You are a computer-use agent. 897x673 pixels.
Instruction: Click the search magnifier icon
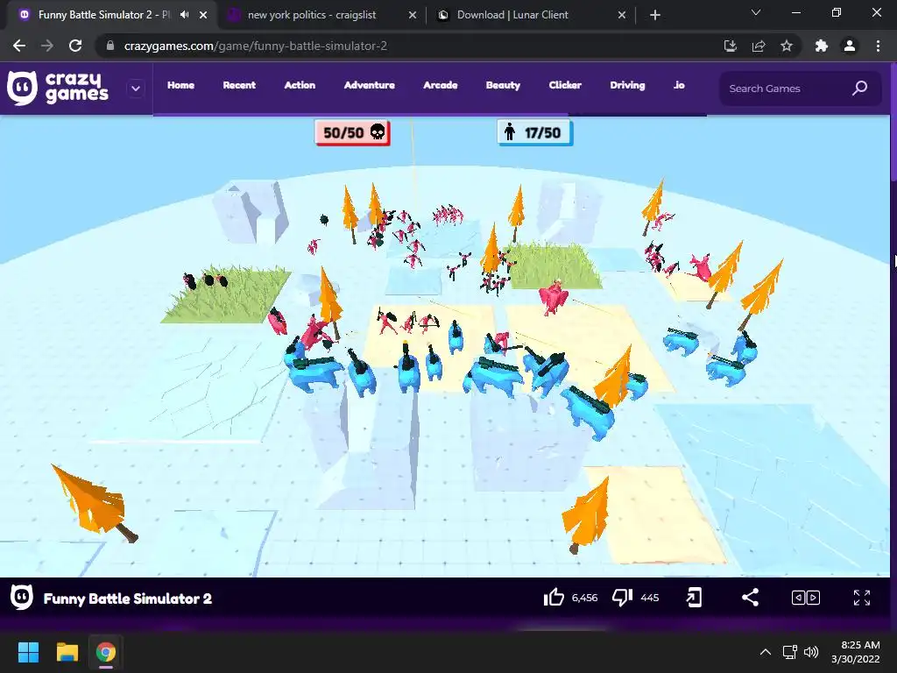(860, 89)
